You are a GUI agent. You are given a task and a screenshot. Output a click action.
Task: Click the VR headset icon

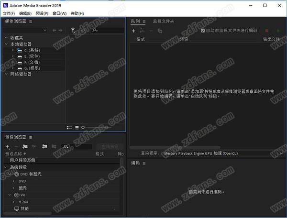point(17,195)
